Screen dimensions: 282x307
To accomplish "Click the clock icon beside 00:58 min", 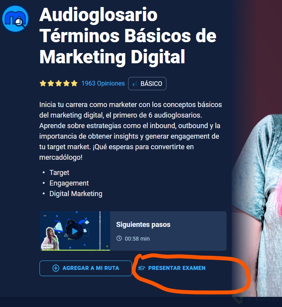I will point(119,238).
